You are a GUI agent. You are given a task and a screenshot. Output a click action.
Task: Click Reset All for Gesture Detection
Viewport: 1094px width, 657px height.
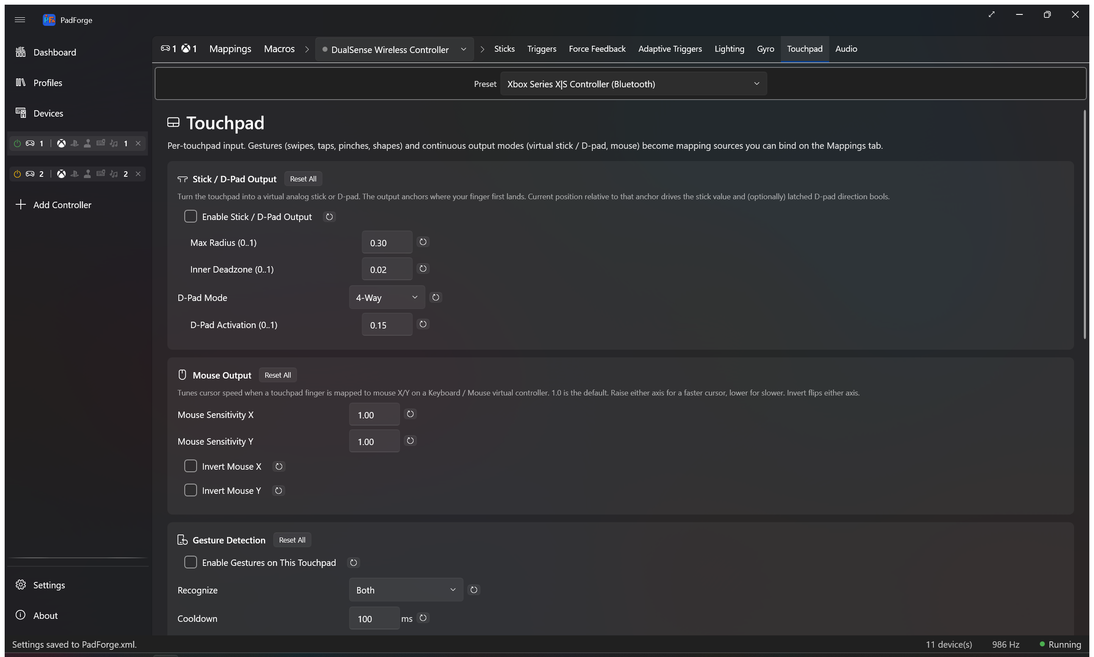(292, 540)
